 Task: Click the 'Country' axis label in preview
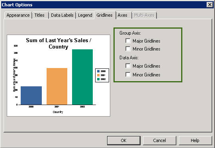58,112
